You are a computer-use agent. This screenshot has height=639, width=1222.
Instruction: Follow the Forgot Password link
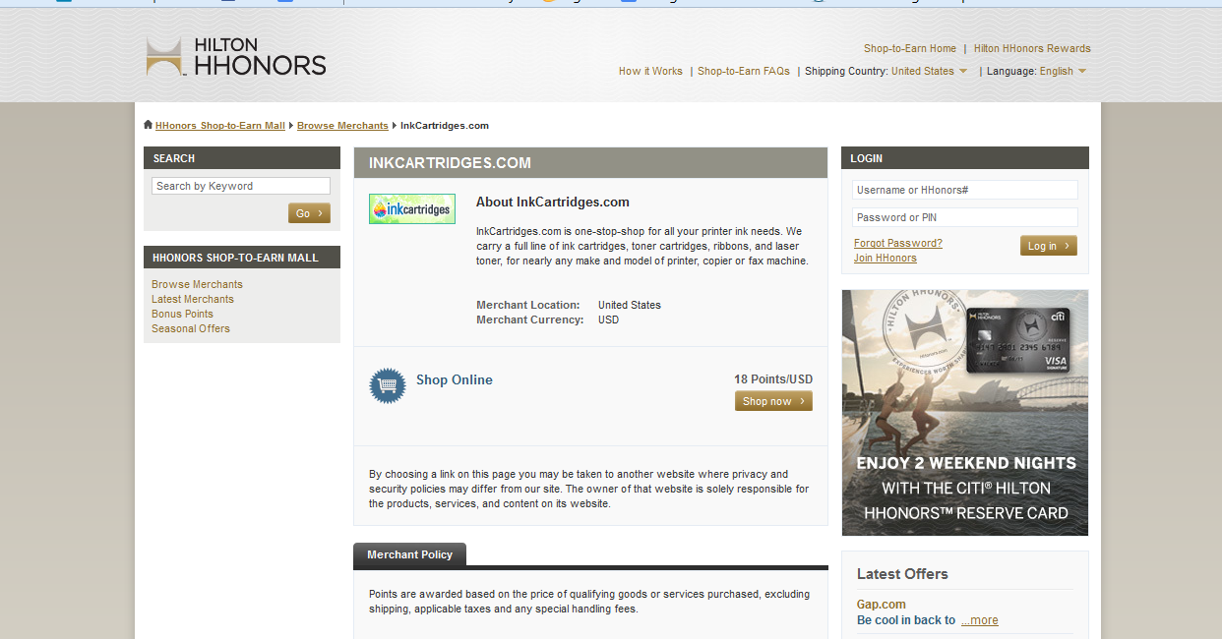pyautogui.click(x=897, y=243)
